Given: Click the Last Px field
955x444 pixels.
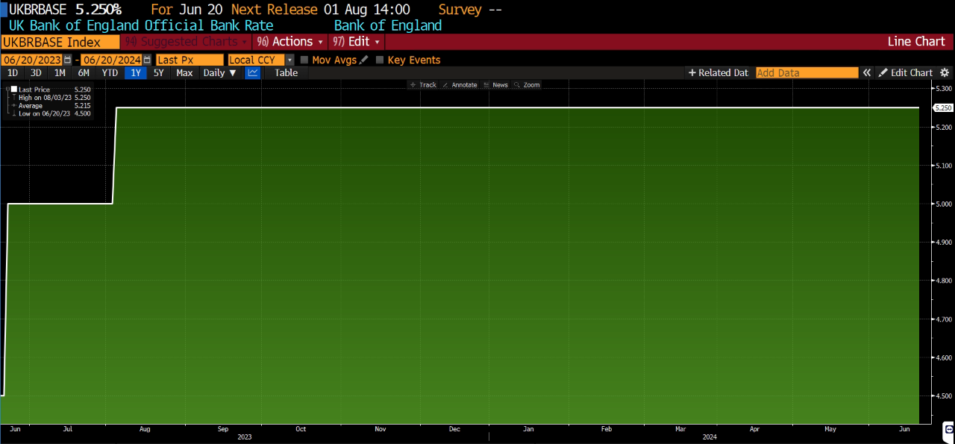Looking at the screenshot, I should (190, 60).
